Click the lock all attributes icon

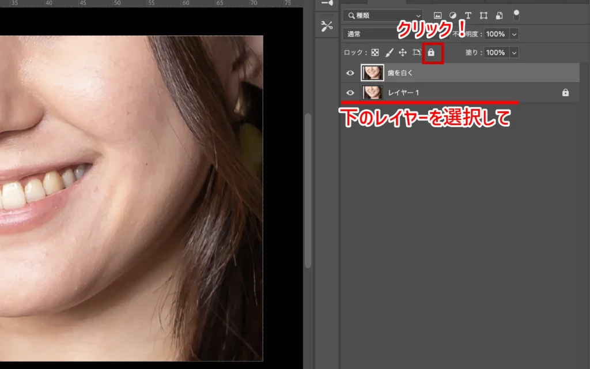pos(431,52)
